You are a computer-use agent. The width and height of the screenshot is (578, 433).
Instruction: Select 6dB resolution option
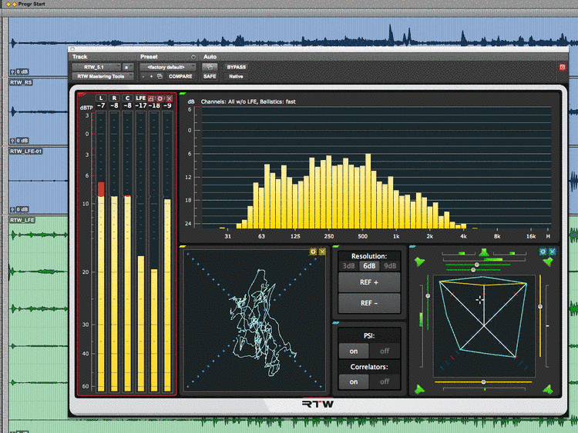pyautogui.click(x=370, y=266)
